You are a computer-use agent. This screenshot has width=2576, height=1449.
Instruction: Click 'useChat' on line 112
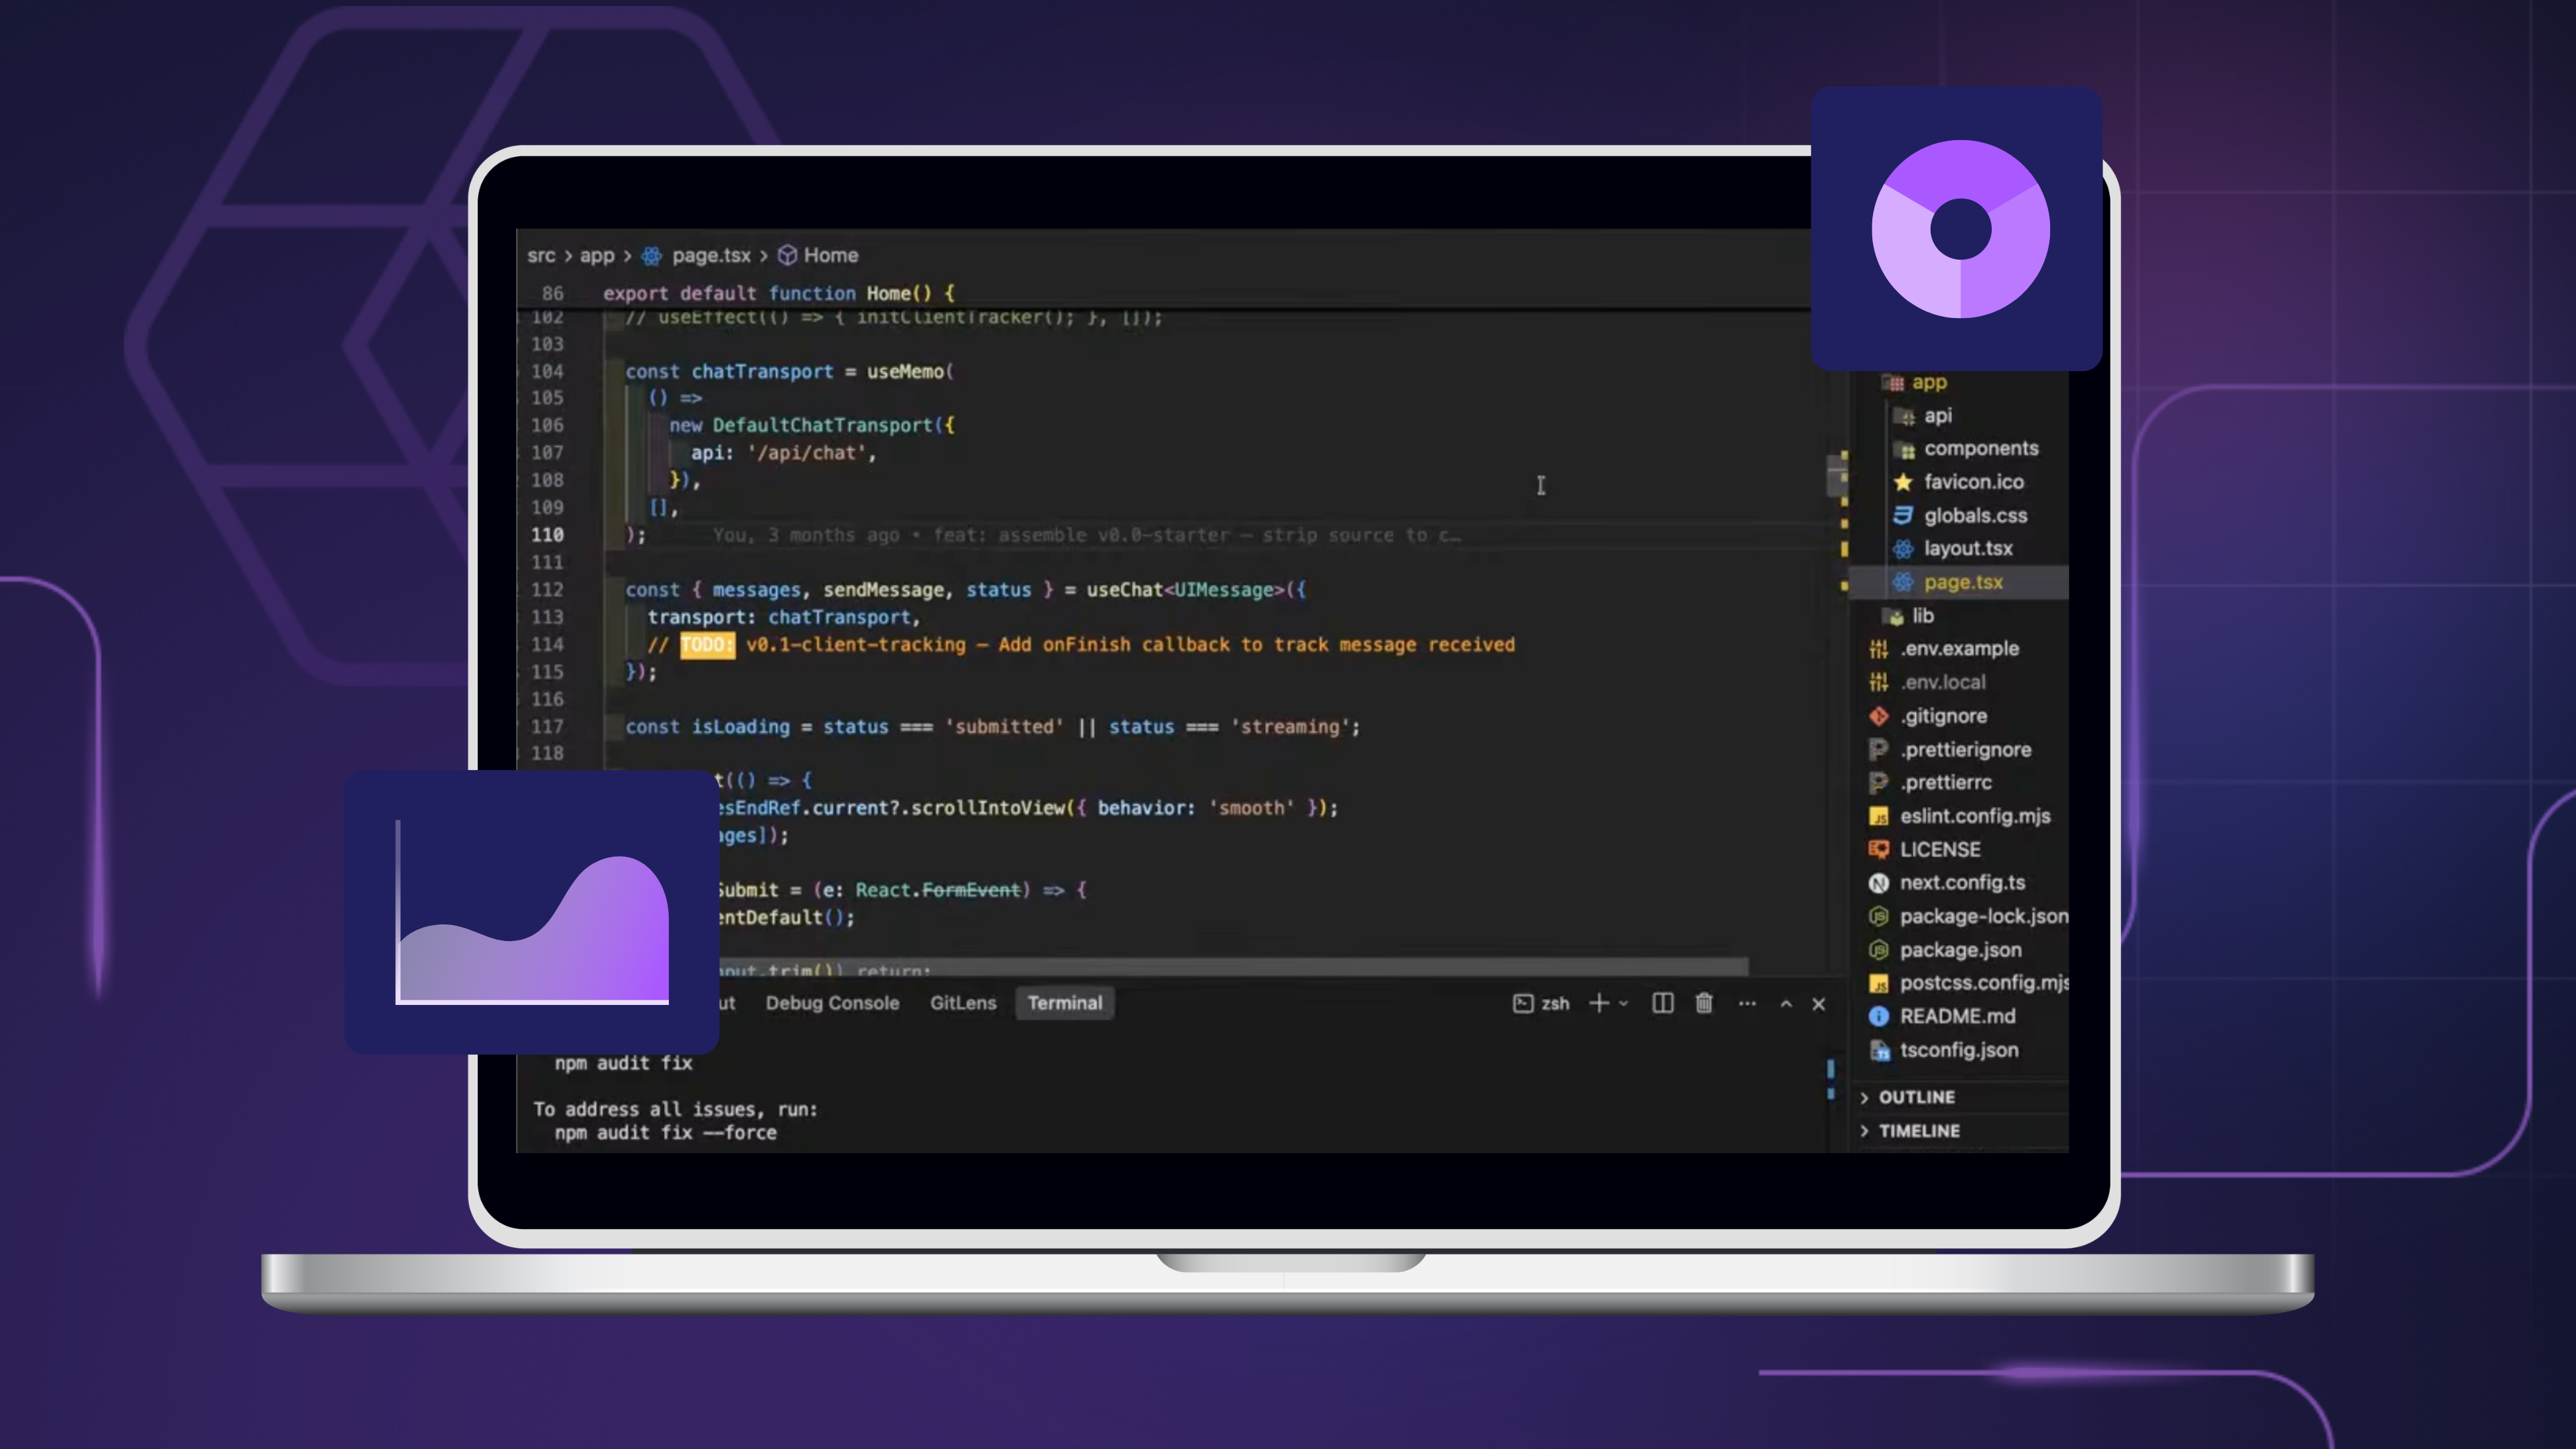click(1125, 590)
